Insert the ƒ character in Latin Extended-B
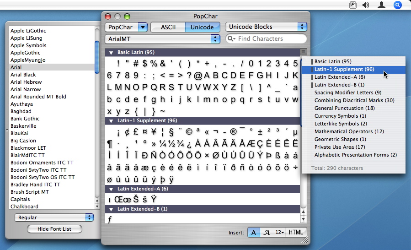This screenshot has height=250, width=411. pos(110,219)
